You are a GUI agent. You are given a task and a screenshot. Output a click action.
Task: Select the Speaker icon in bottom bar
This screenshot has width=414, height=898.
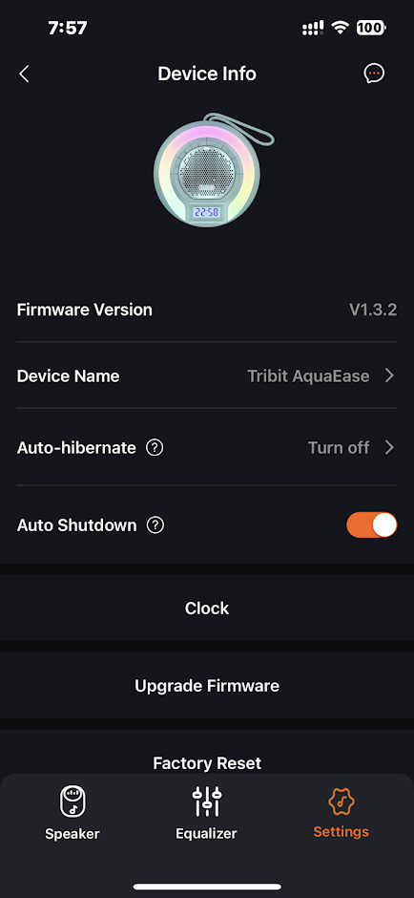[x=72, y=802]
